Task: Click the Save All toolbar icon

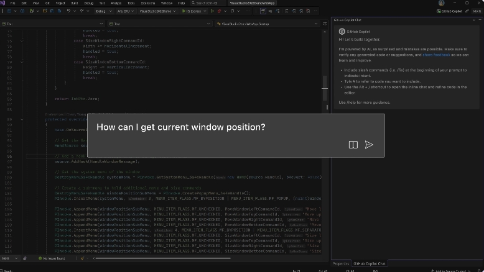Action: coord(59,11)
